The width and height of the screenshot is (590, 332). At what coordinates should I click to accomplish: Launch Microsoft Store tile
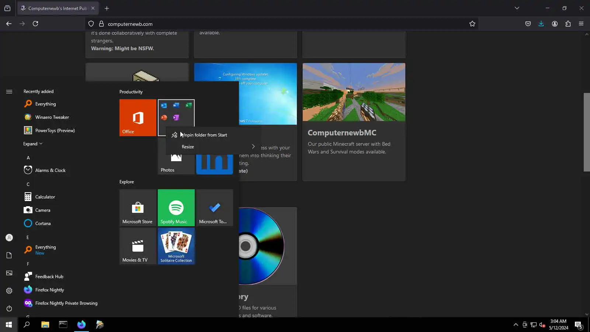[138, 208]
